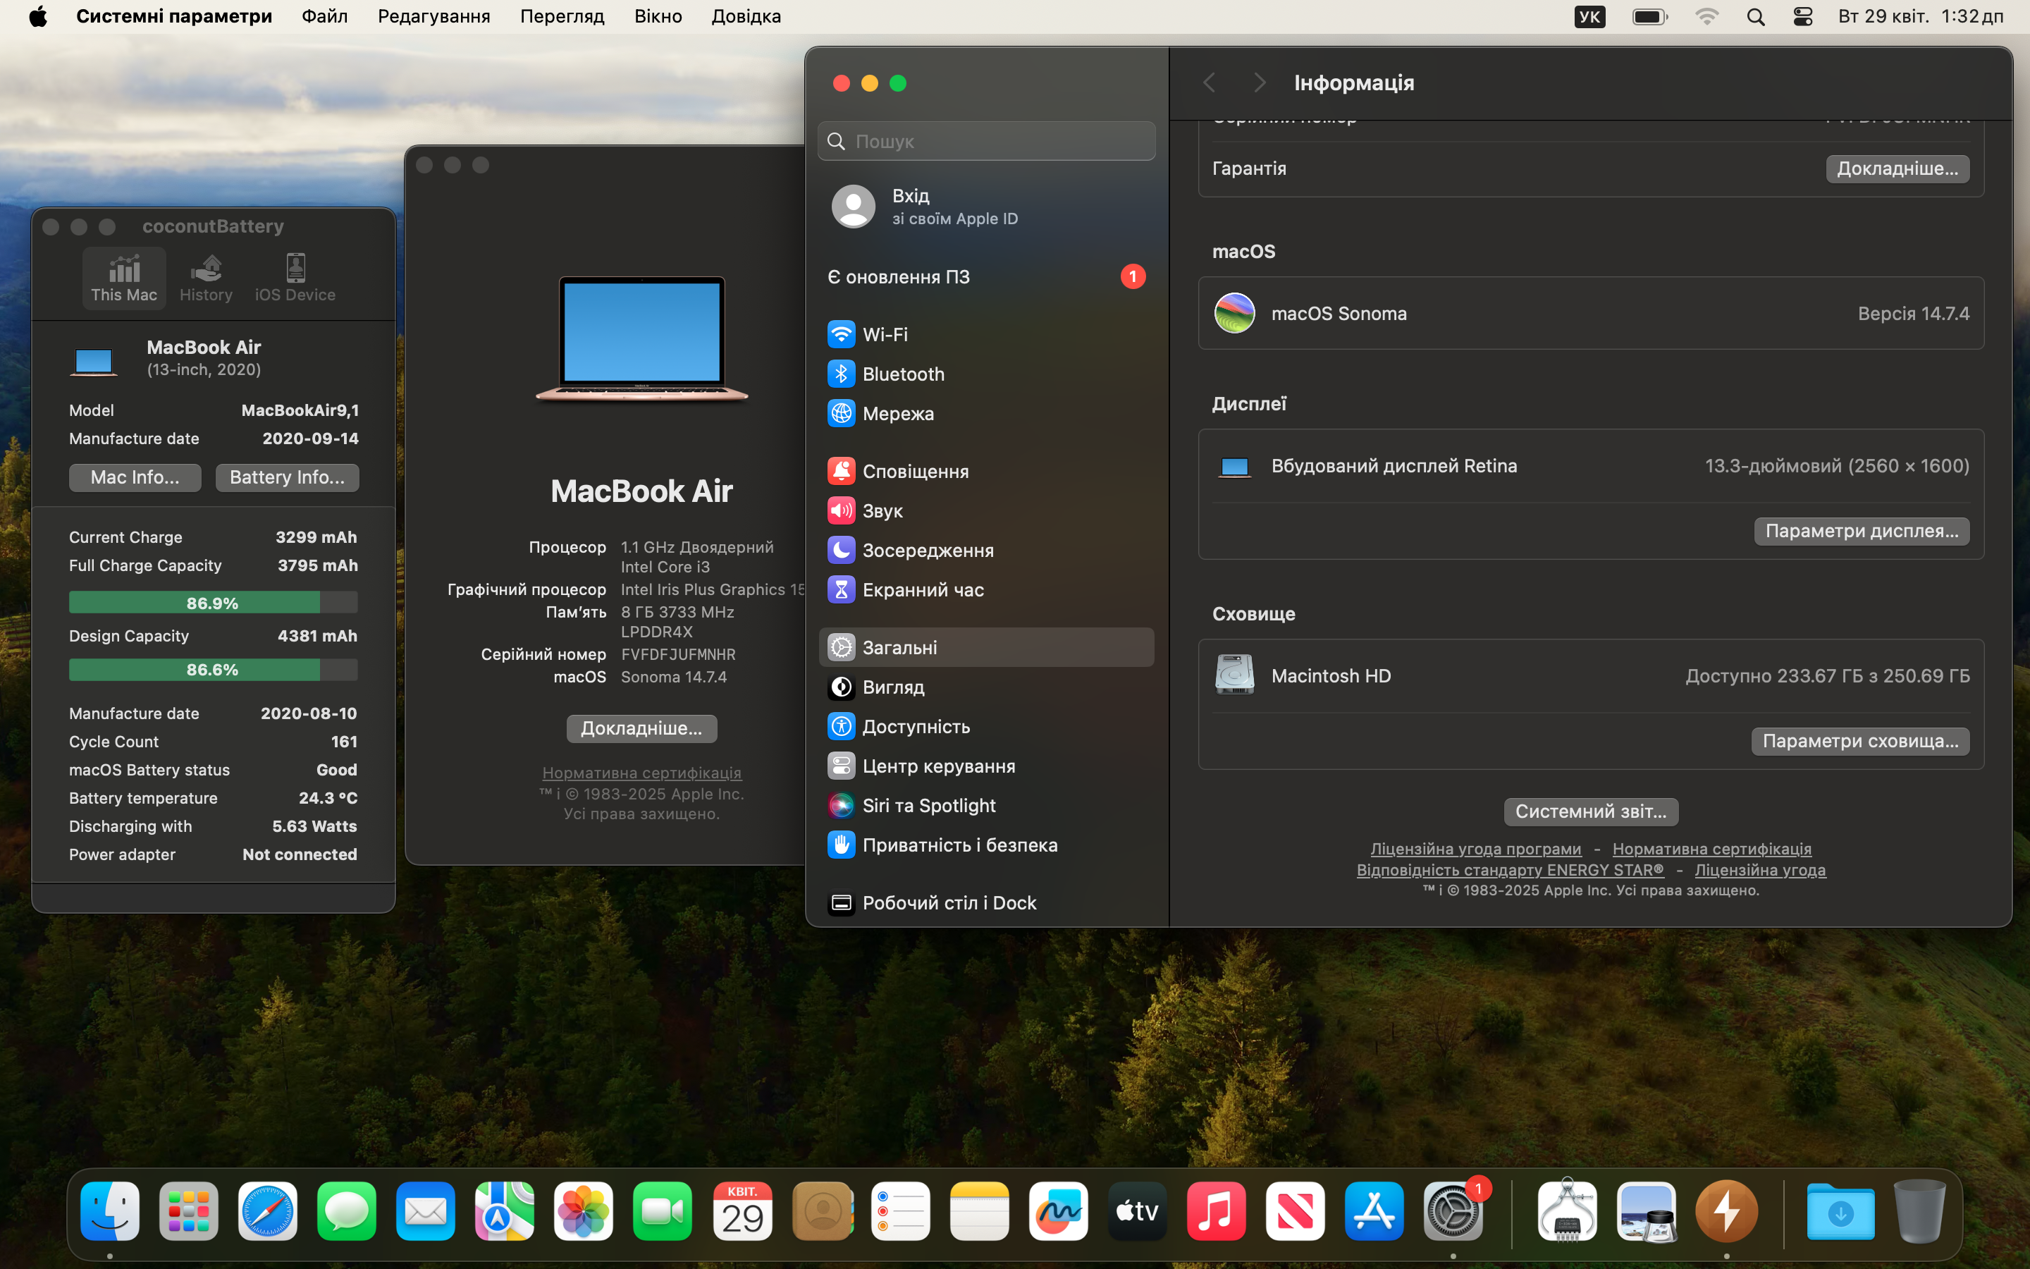This screenshot has width=2030, height=1269.
Task: Open Зосередження settings in sidebar
Action: tap(987, 550)
